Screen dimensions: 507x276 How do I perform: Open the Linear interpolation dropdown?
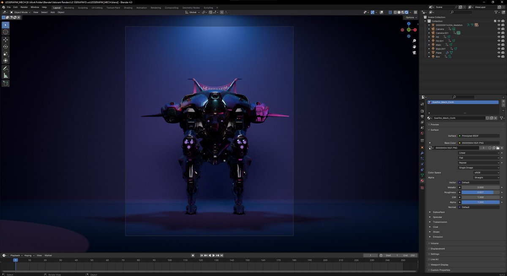tap(479, 153)
